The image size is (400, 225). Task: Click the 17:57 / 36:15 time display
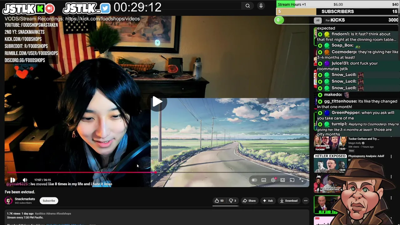(42, 180)
